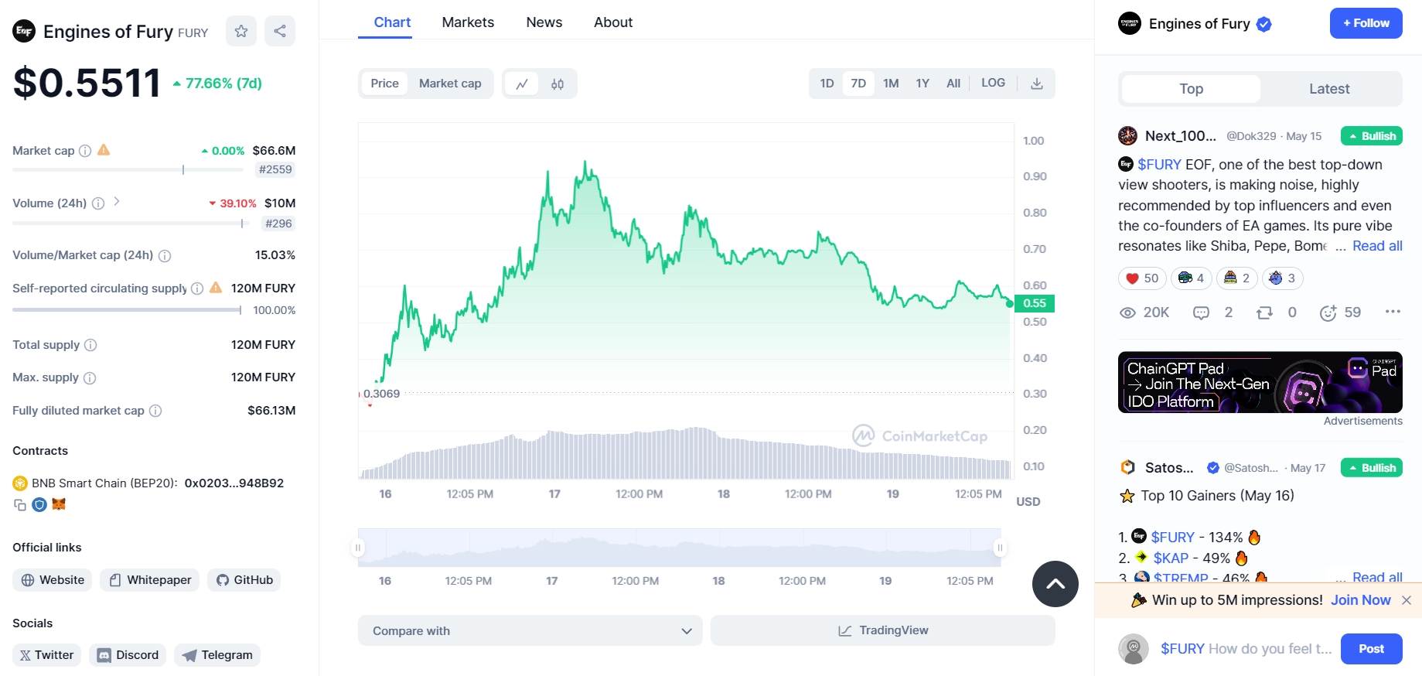Select Price chart mode
The height and width of the screenshot is (676, 1422).
[x=384, y=84]
